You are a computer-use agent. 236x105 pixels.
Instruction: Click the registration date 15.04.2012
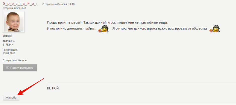point(9,53)
